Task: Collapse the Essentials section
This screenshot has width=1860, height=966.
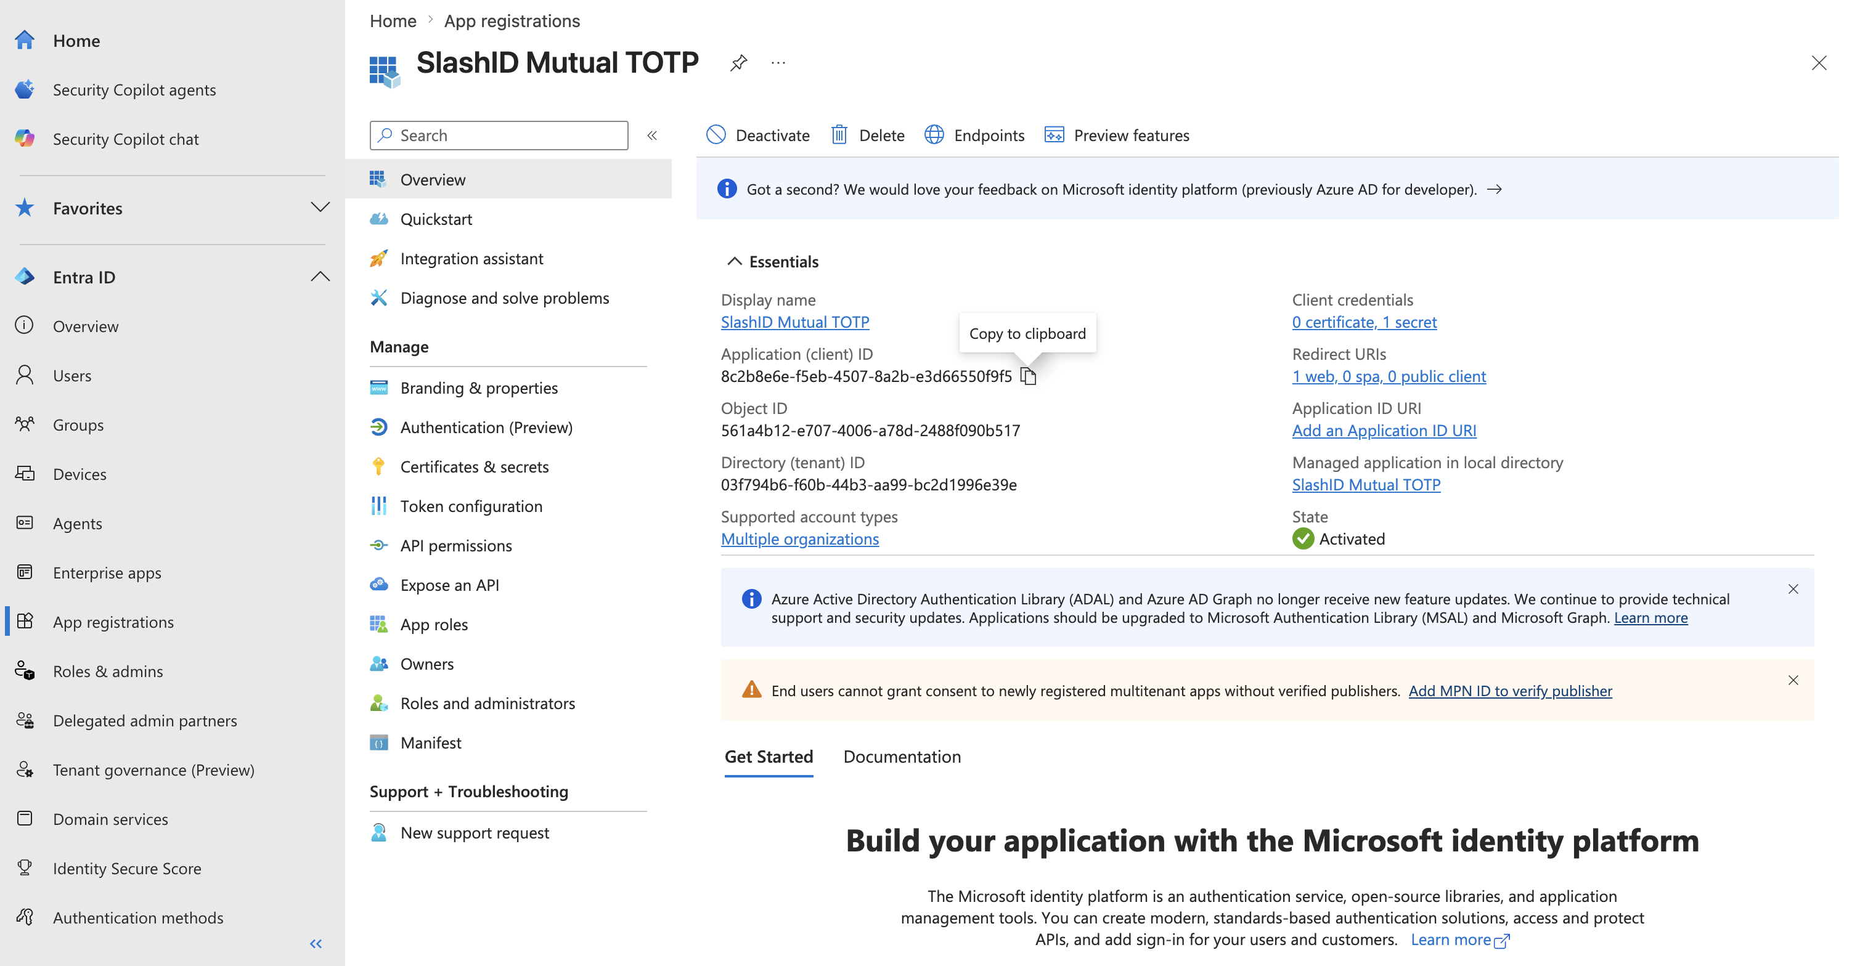Action: pyautogui.click(x=735, y=261)
